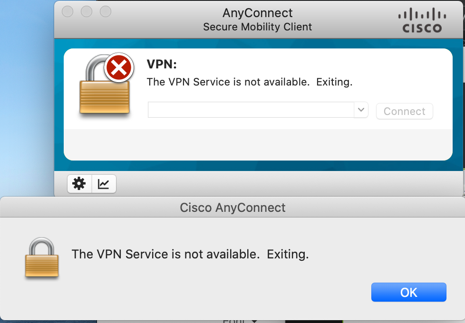Screen dimensions: 465x323
Task: Open AnyConnect preferences with the gear icon
Action: click(x=79, y=184)
